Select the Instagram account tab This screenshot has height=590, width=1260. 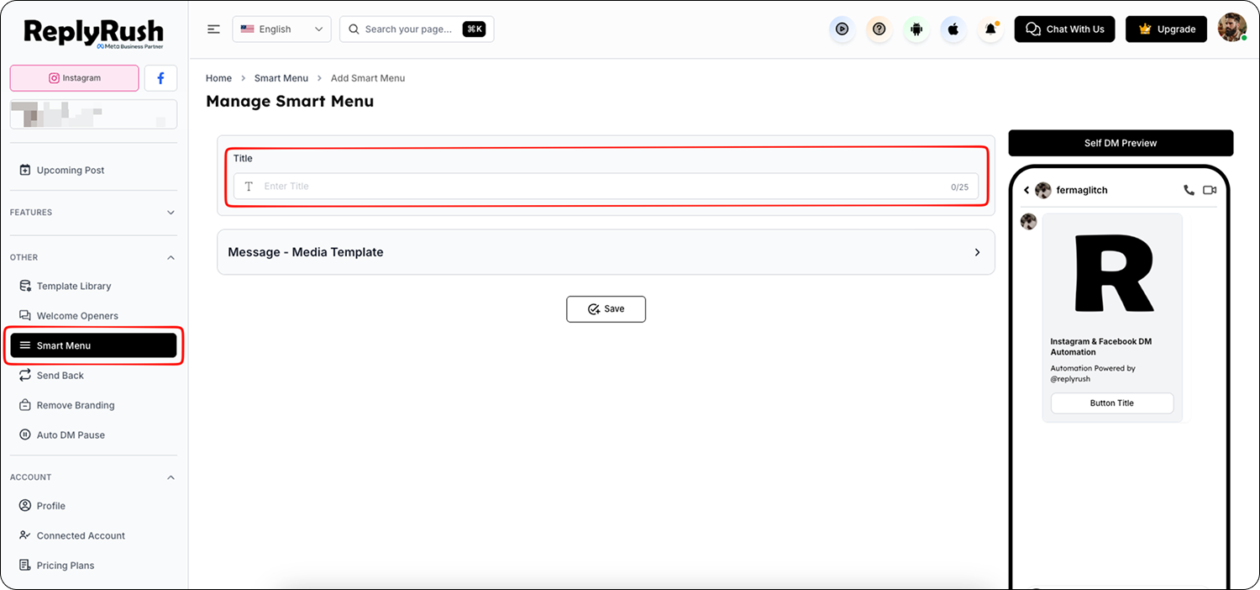[x=75, y=78]
